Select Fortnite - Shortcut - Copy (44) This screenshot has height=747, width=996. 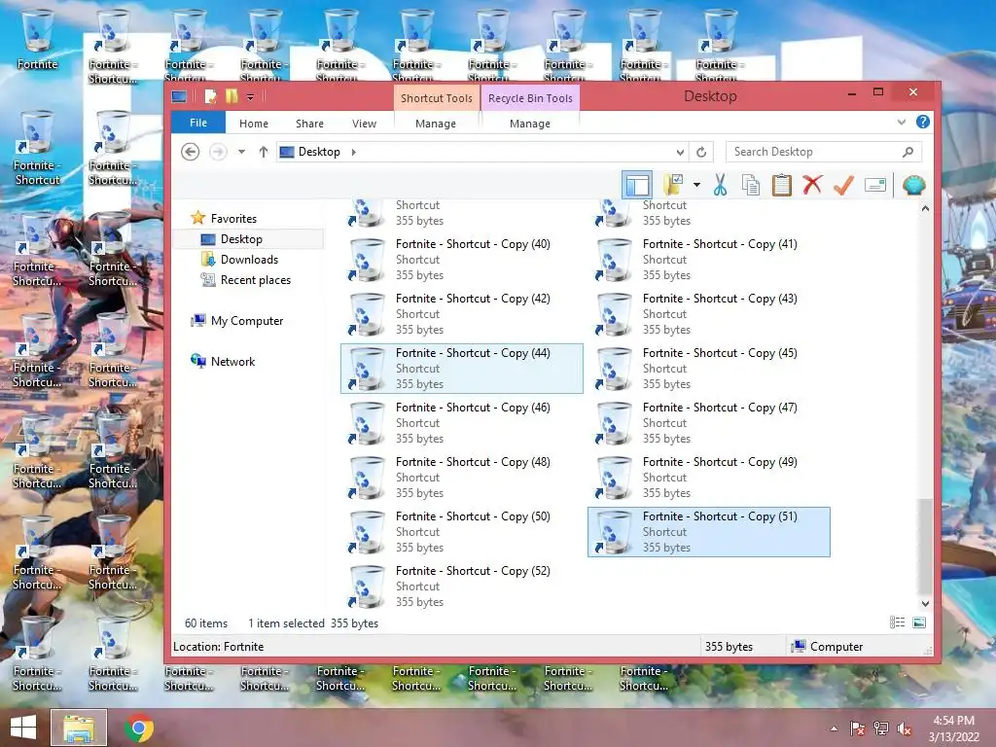click(x=462, y=369)
